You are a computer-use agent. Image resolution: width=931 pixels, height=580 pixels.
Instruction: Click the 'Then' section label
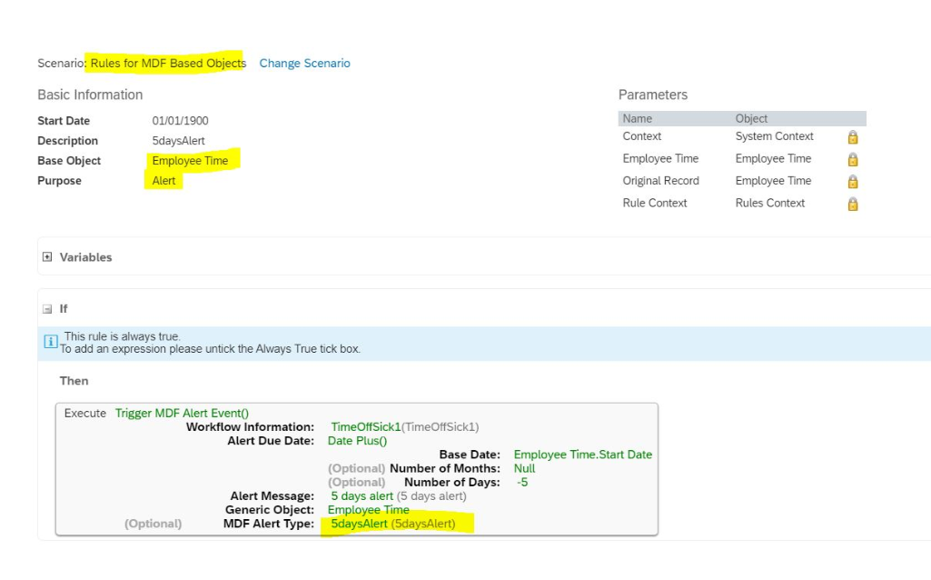(x=74, y=381)
